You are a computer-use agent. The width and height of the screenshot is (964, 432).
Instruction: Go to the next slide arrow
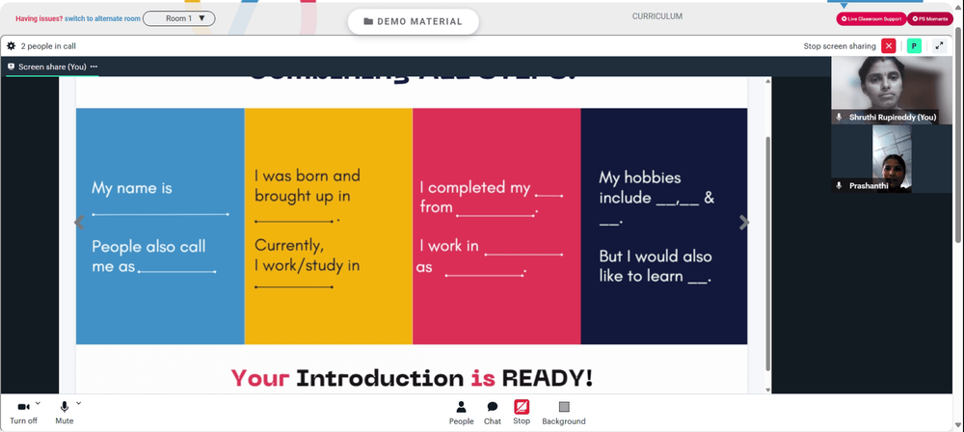(744, 222)
